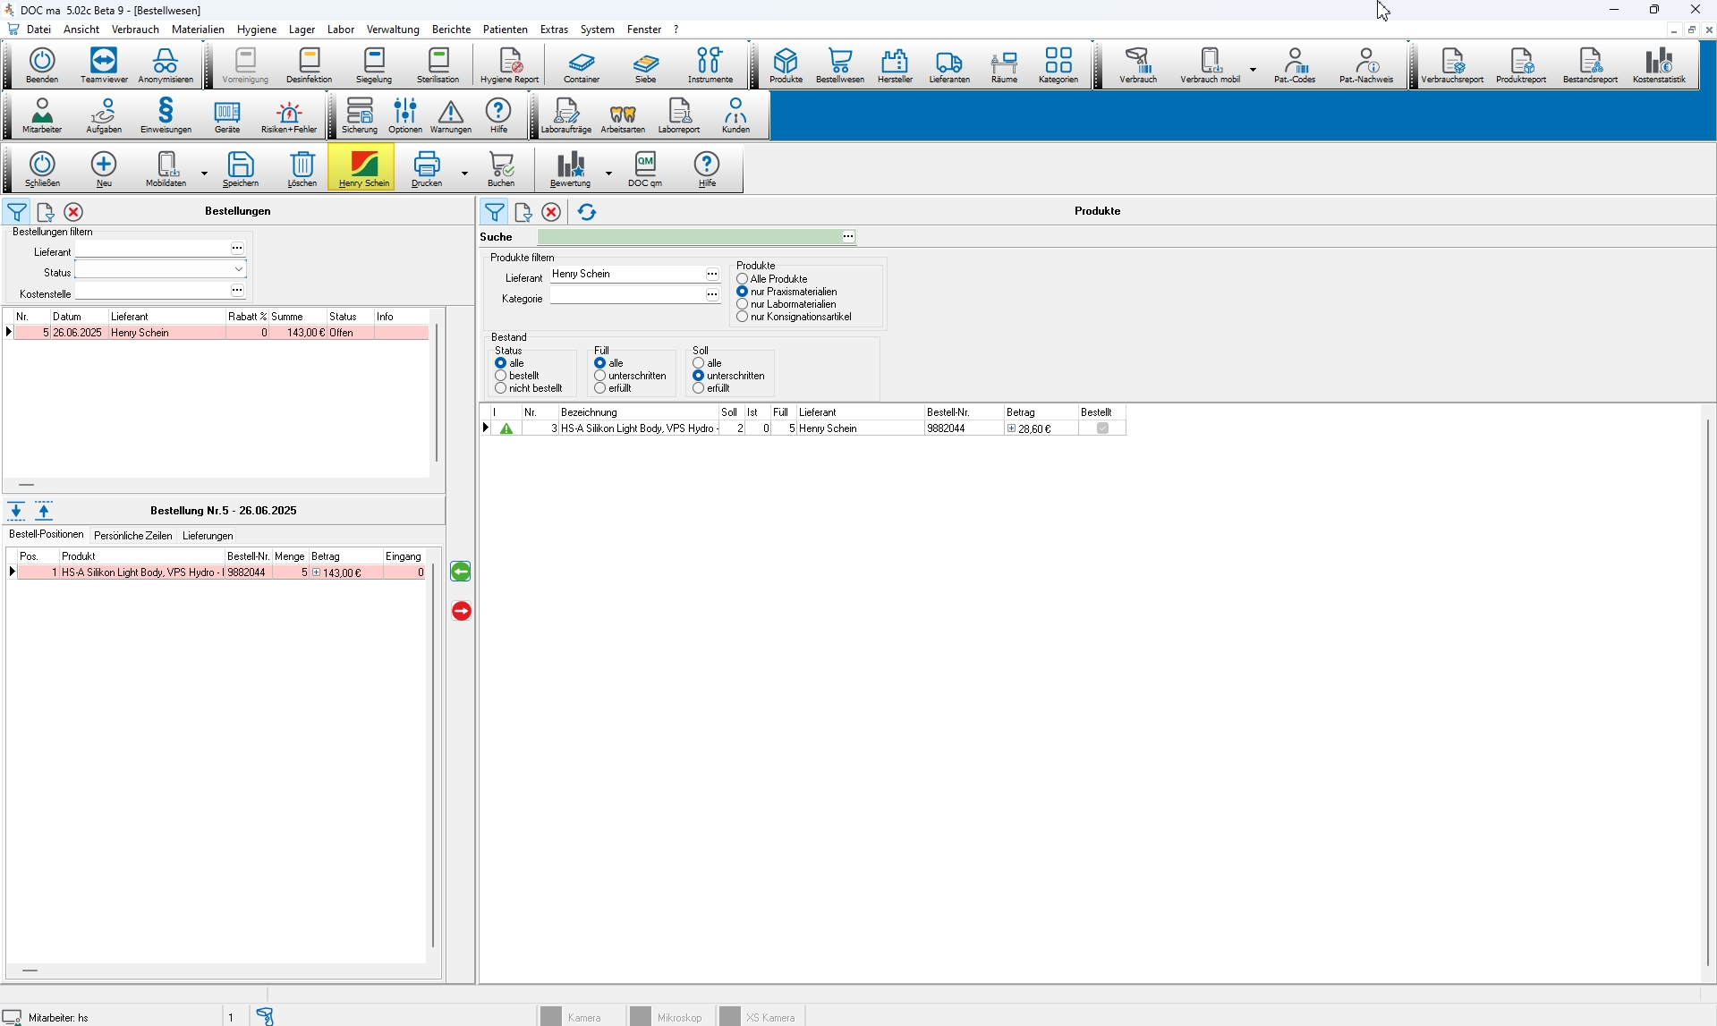Open the Räume section
1717x1026 pixels.
click(x=1004, y=65)
